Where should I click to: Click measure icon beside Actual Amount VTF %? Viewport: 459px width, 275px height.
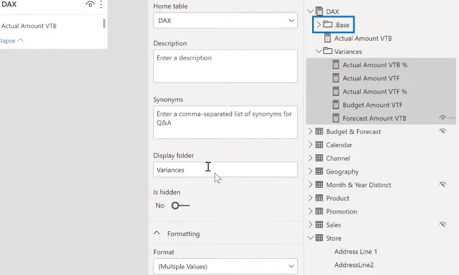pyautogui.click(x=336, y=91)
